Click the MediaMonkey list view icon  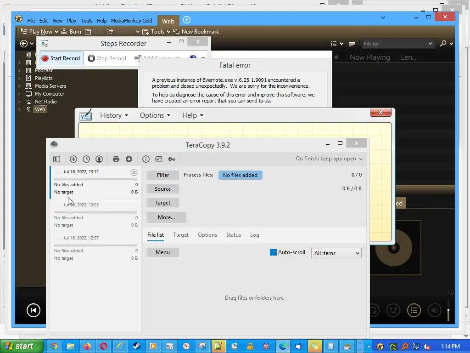[x=334, y=44]
